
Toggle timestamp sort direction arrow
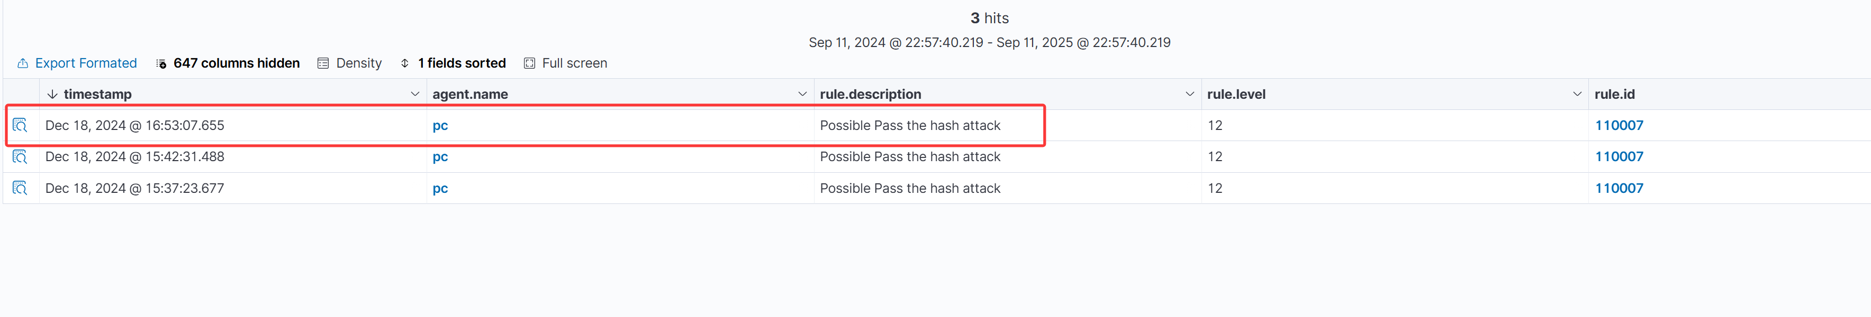pyautogui.click(x=52, y=94)
